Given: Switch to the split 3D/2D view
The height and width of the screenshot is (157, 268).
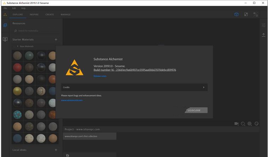Looking at the screenshot, I should click(256, 14).
